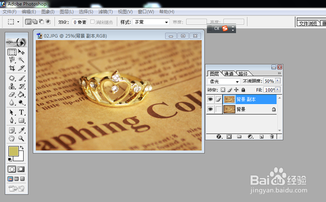
Task: Toggle lock all padlock
Action: (x=243, y=90)
